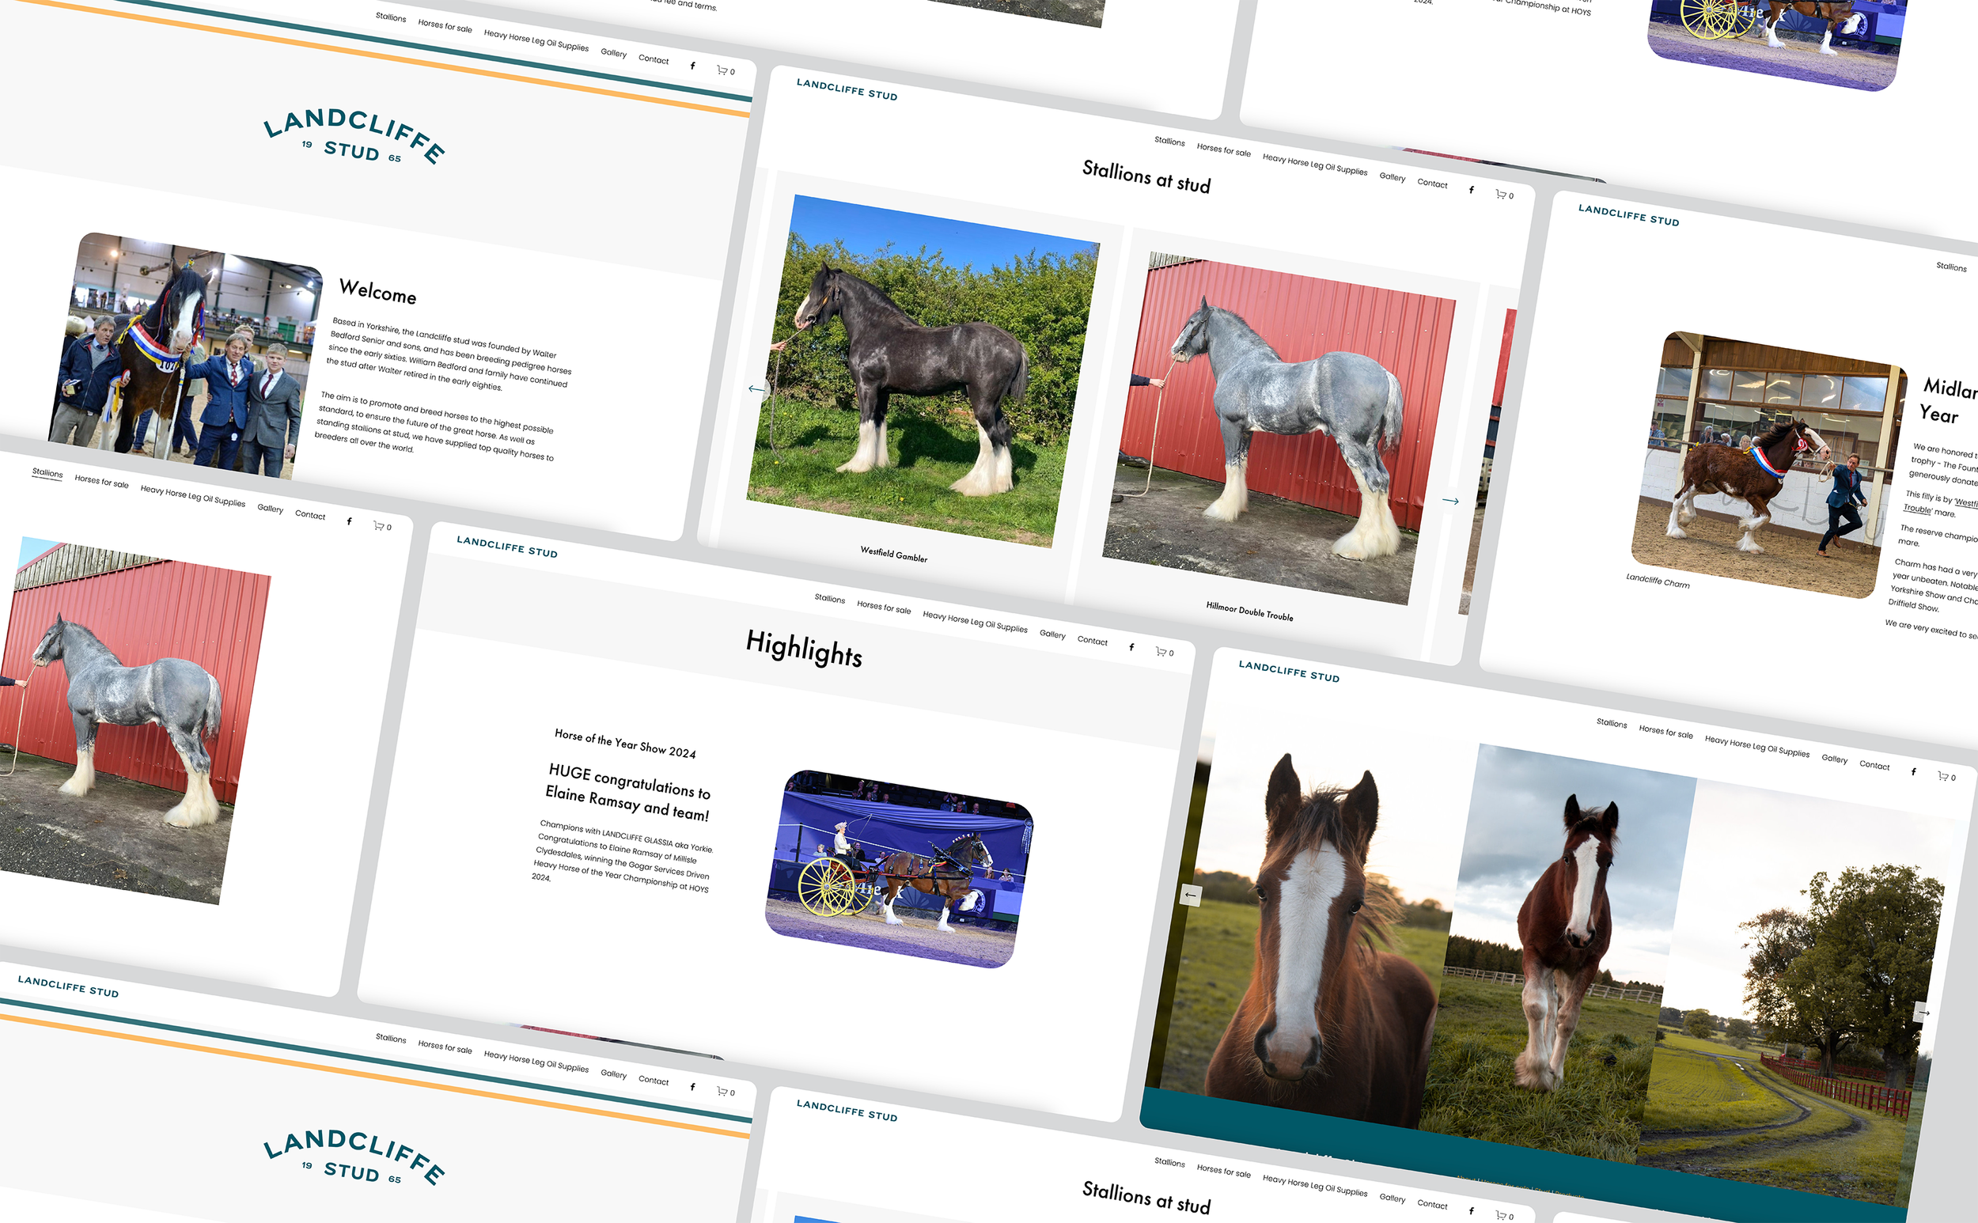Screen dimensions: 1978x1223
Task: Click Facebook icon in the gallery slideshow page header
Action: pos(1912,771)
